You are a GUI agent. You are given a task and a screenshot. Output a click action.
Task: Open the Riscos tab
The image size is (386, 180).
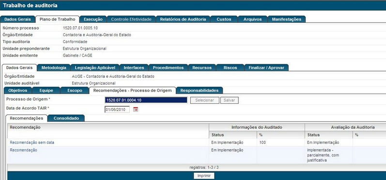click(x=230, y=68)
